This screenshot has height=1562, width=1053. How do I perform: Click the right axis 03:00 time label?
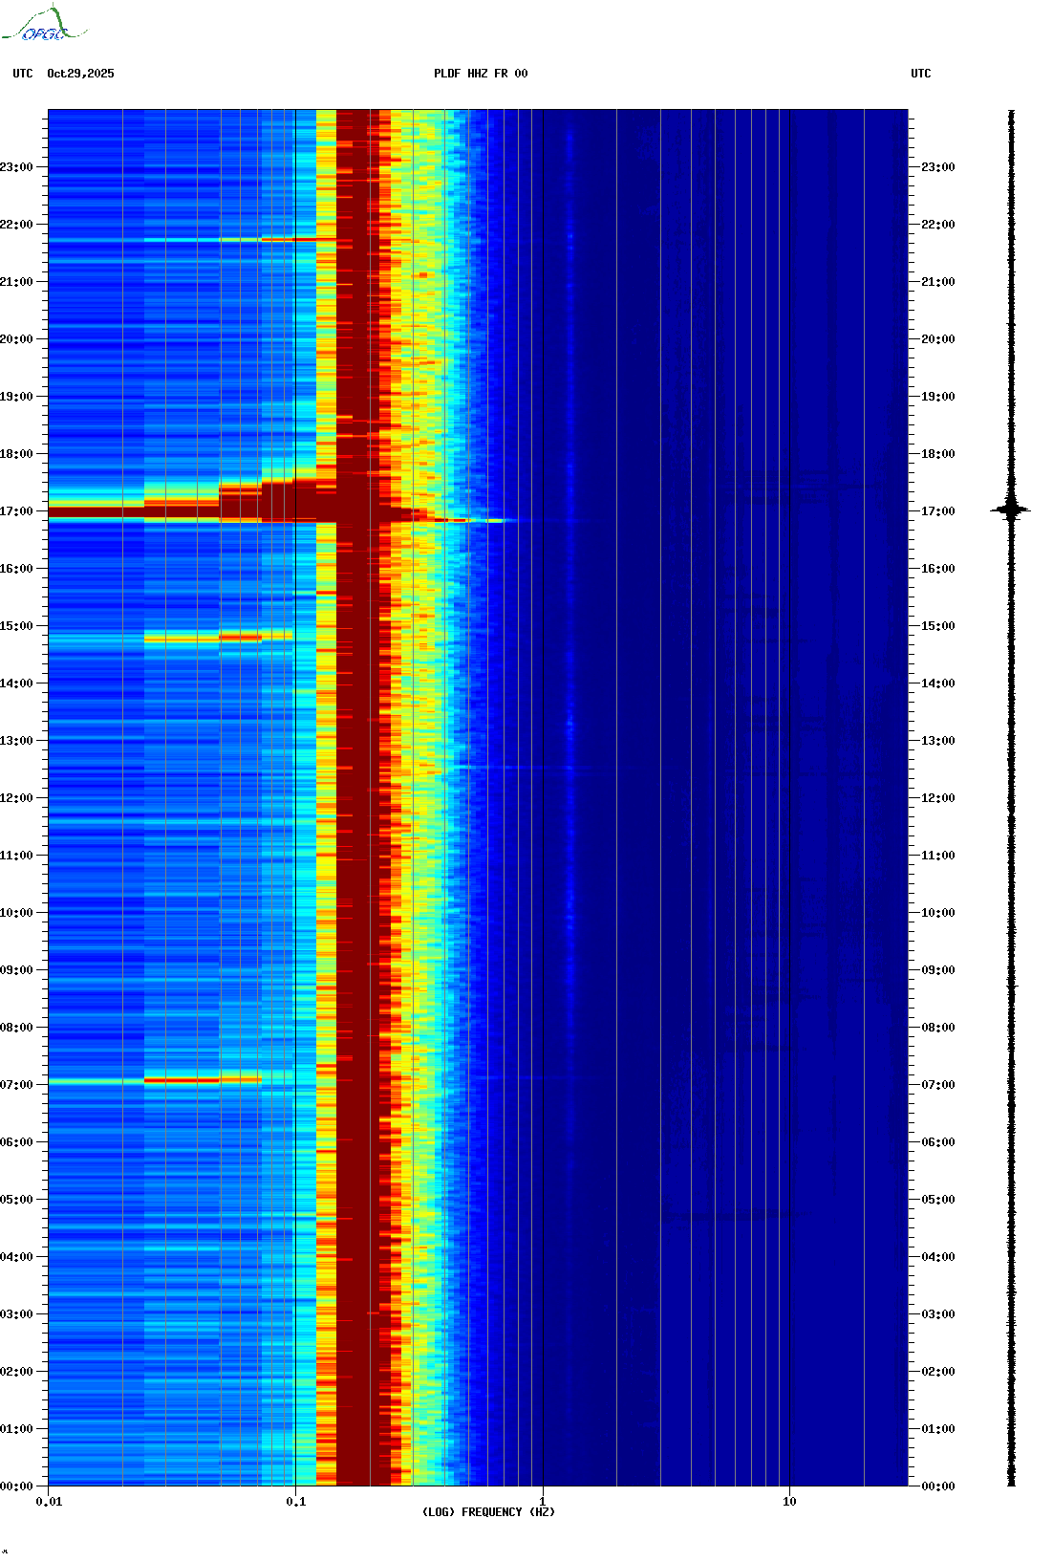pos(938,1314)
